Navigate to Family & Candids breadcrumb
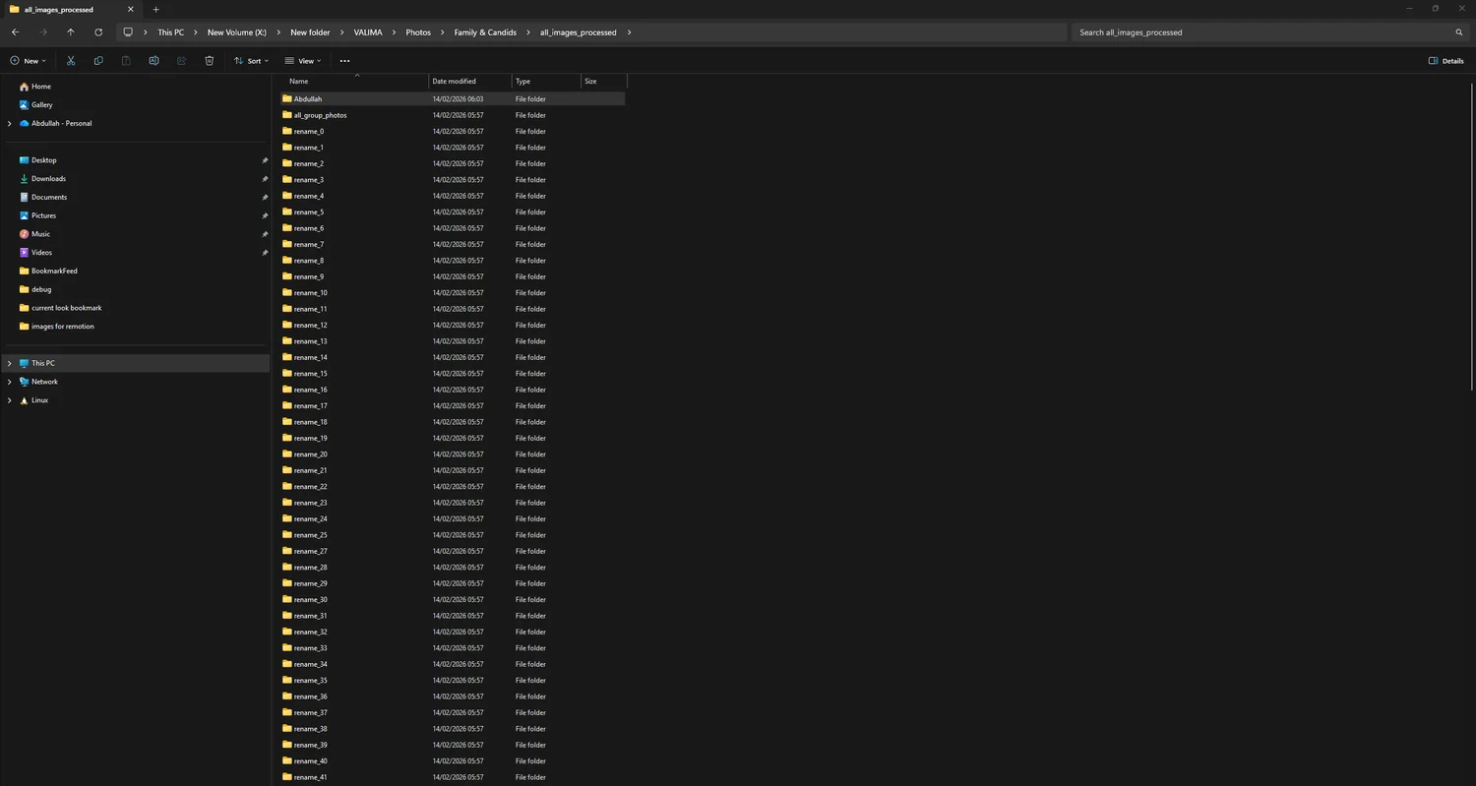Screen dimensions: 1476x786 [x=485, y=32]
